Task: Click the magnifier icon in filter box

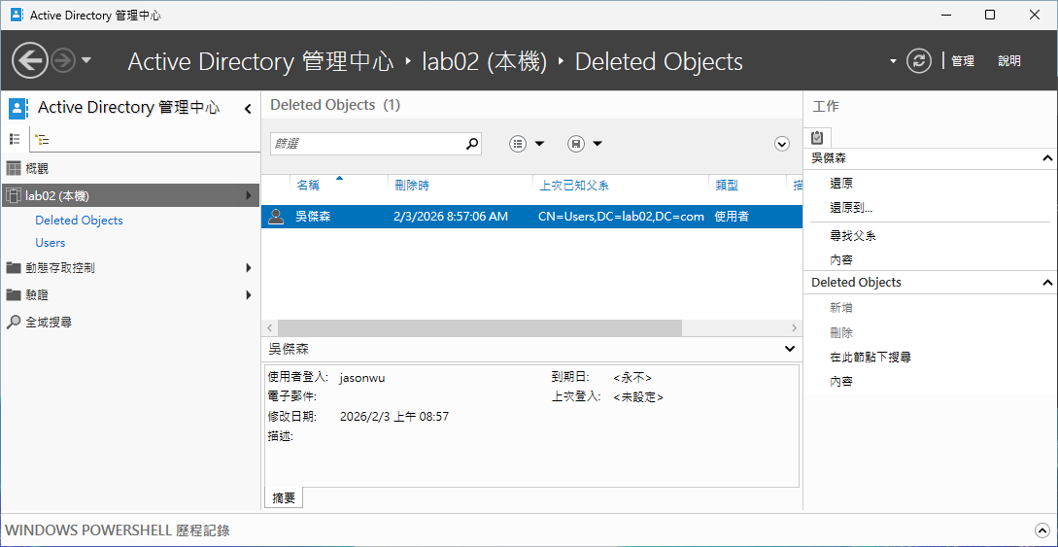Action: coord(472,143)
